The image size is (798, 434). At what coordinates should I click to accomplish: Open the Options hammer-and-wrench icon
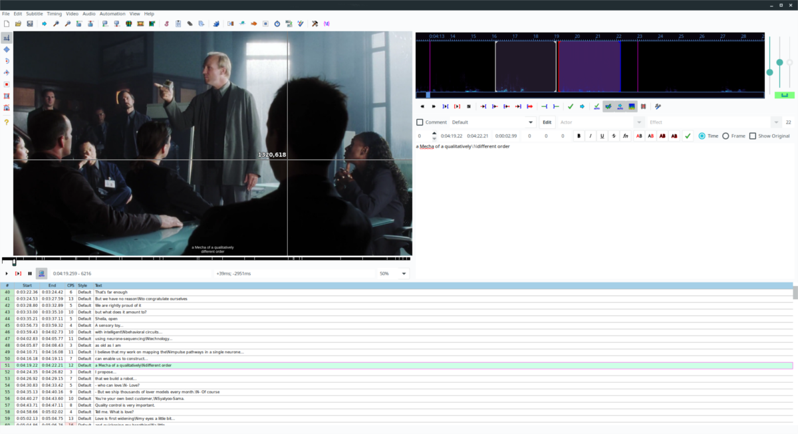315,24
